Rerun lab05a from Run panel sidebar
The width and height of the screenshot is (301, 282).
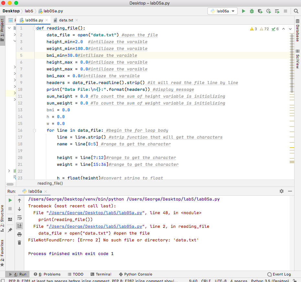10,201
